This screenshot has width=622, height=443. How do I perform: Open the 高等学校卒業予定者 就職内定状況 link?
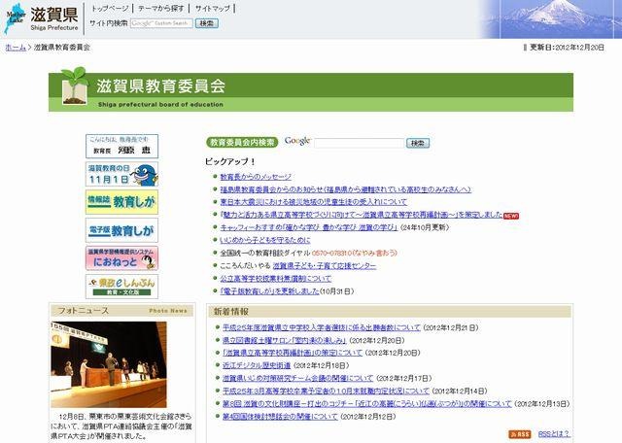[x=327, y=392]
